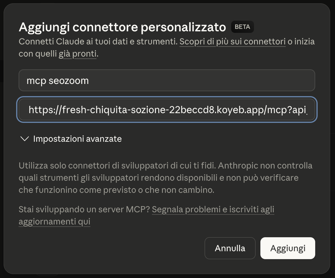
Task: Click the MCP server question text
Action: click(84, 209)
